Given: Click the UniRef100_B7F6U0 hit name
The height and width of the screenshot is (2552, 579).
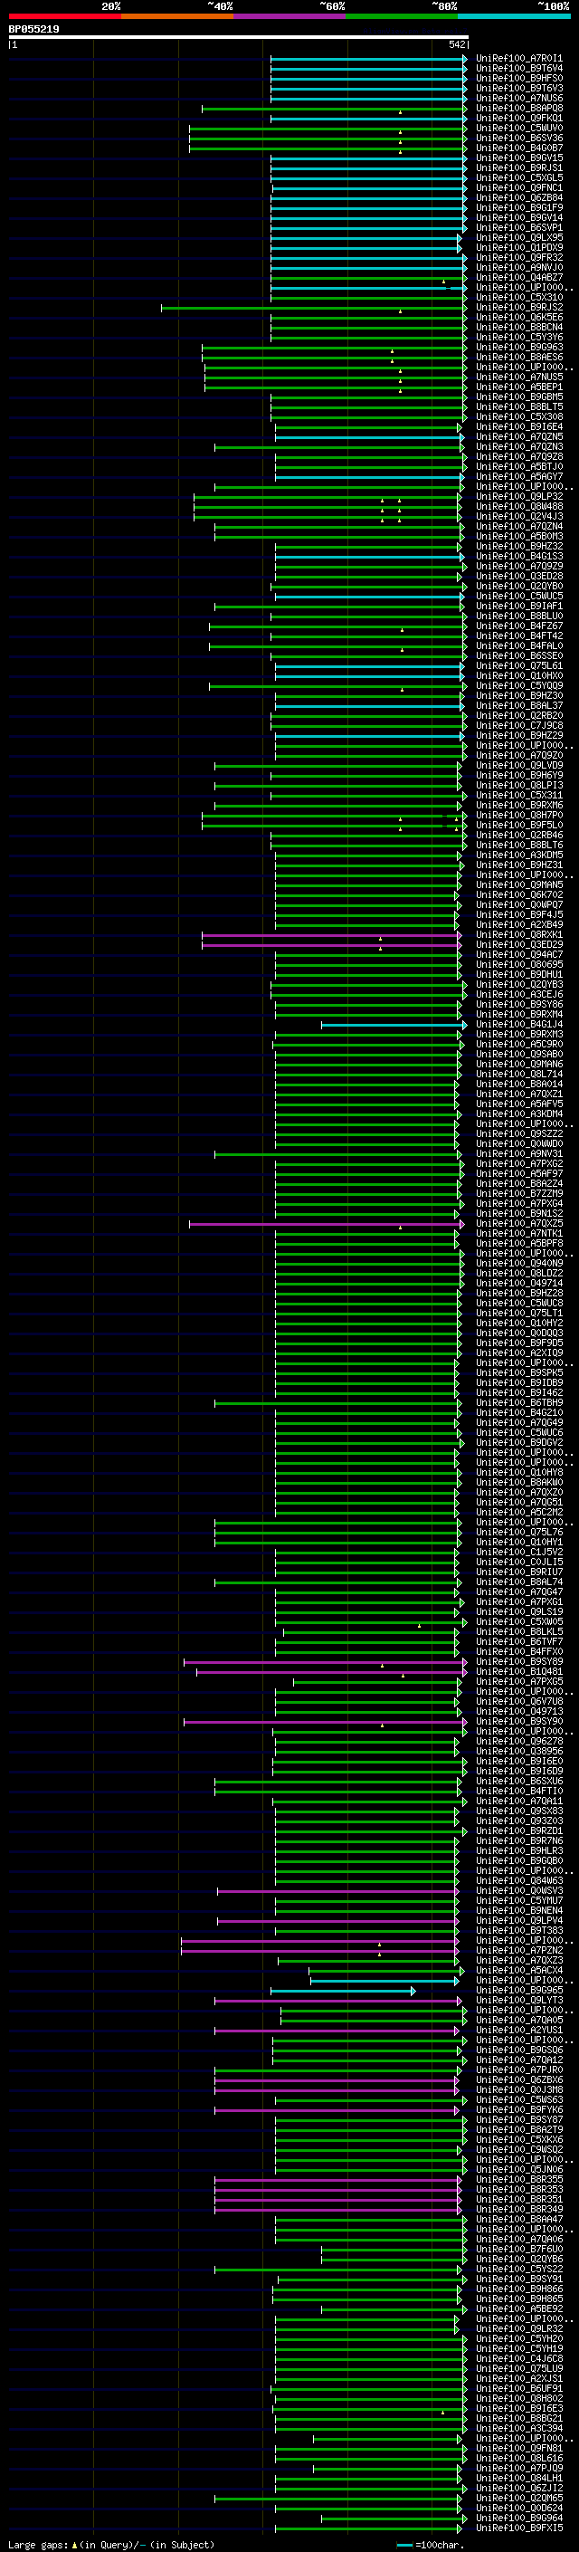Looking at the screenshot, I should pyautogui.click(x=519, y=2250).
